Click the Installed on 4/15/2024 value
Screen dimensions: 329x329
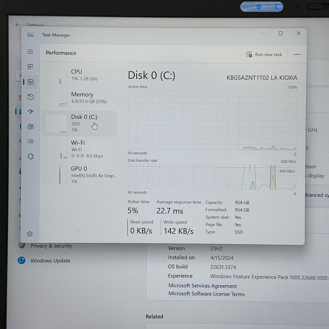pos(222,258)
